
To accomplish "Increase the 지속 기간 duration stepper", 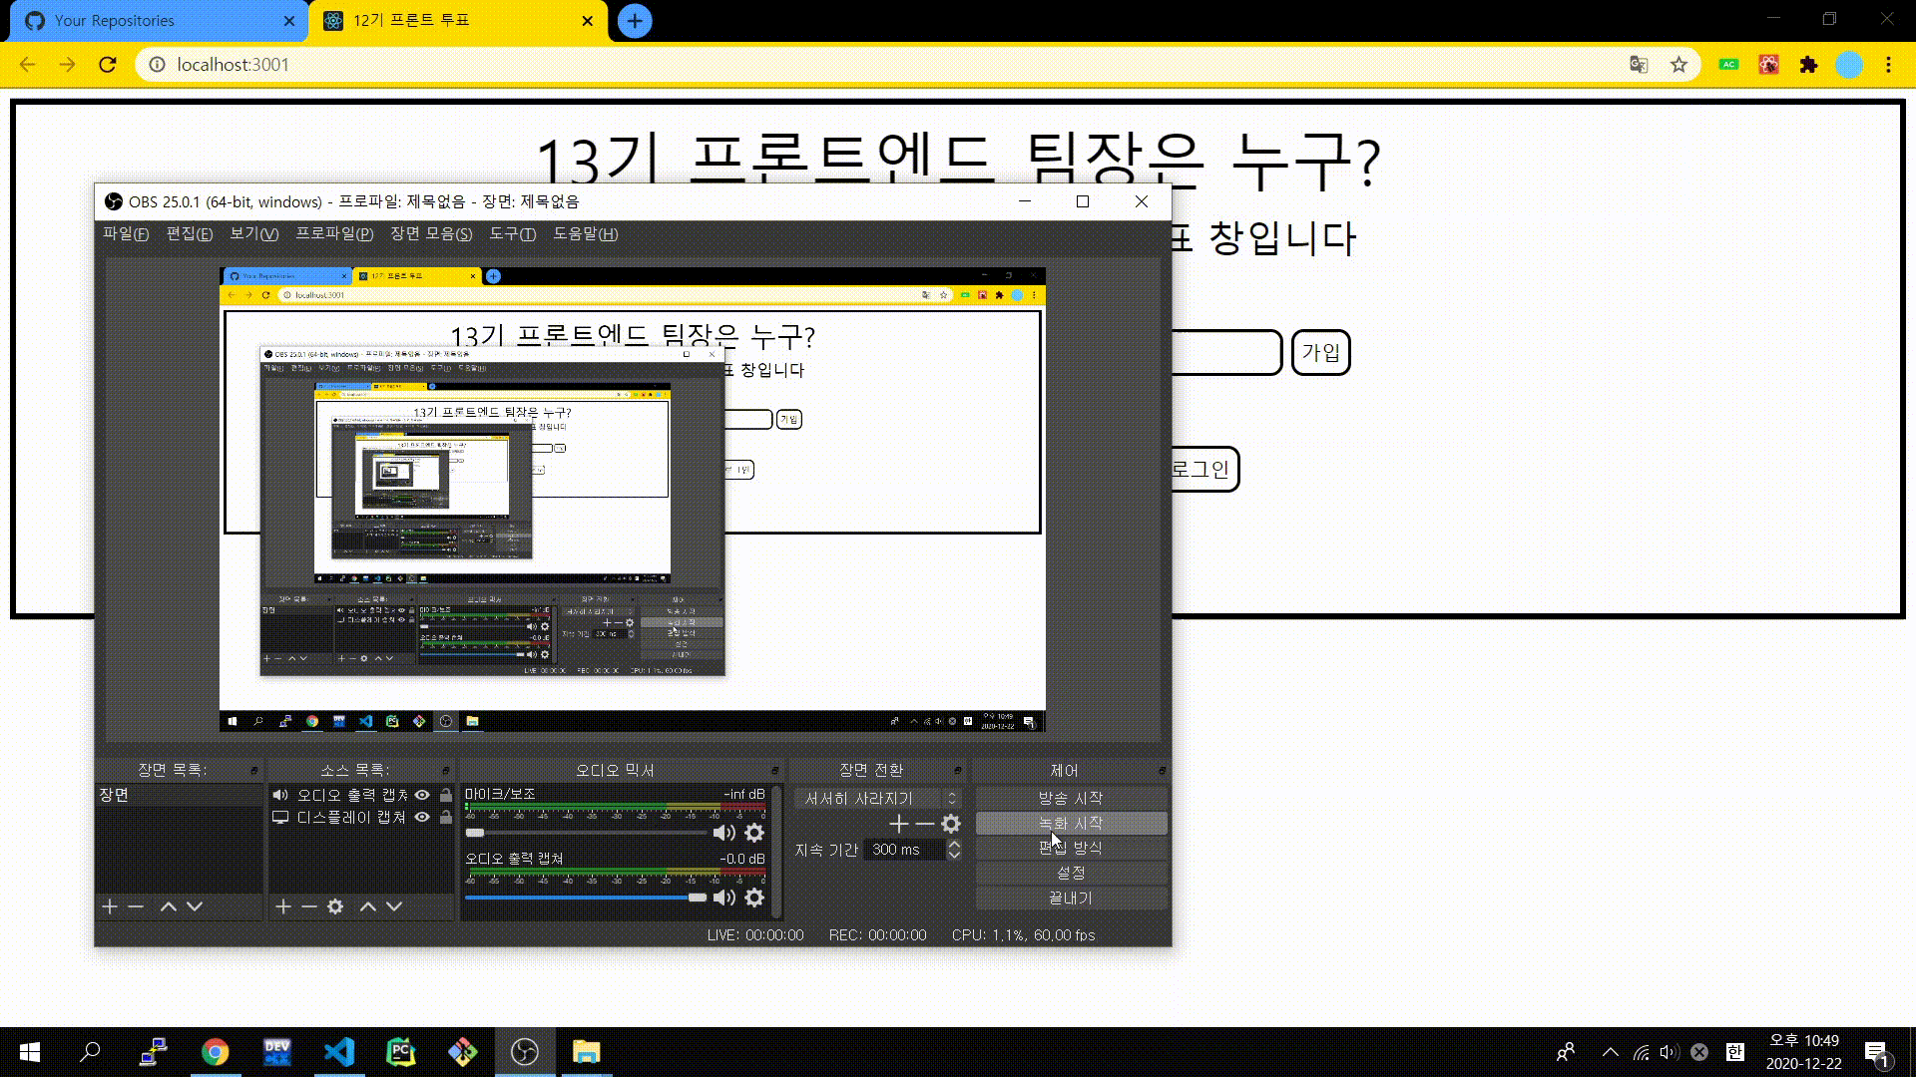I will pos(954,845).
